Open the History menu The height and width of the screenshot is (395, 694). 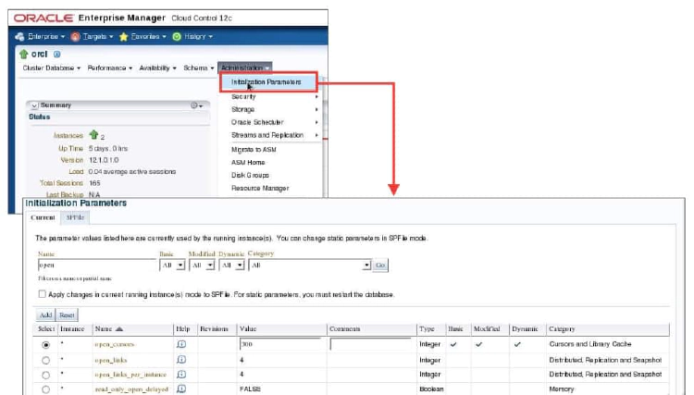198,37
